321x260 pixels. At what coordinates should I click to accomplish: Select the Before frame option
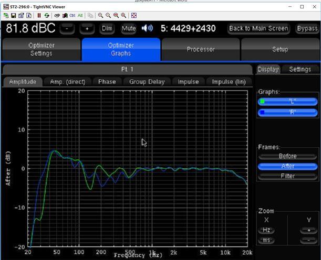[287, 156]
